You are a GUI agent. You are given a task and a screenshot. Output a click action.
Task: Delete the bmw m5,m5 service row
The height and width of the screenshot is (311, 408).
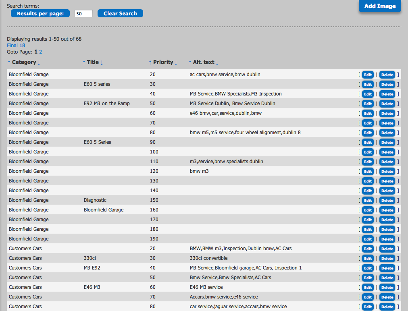[387, 133]
